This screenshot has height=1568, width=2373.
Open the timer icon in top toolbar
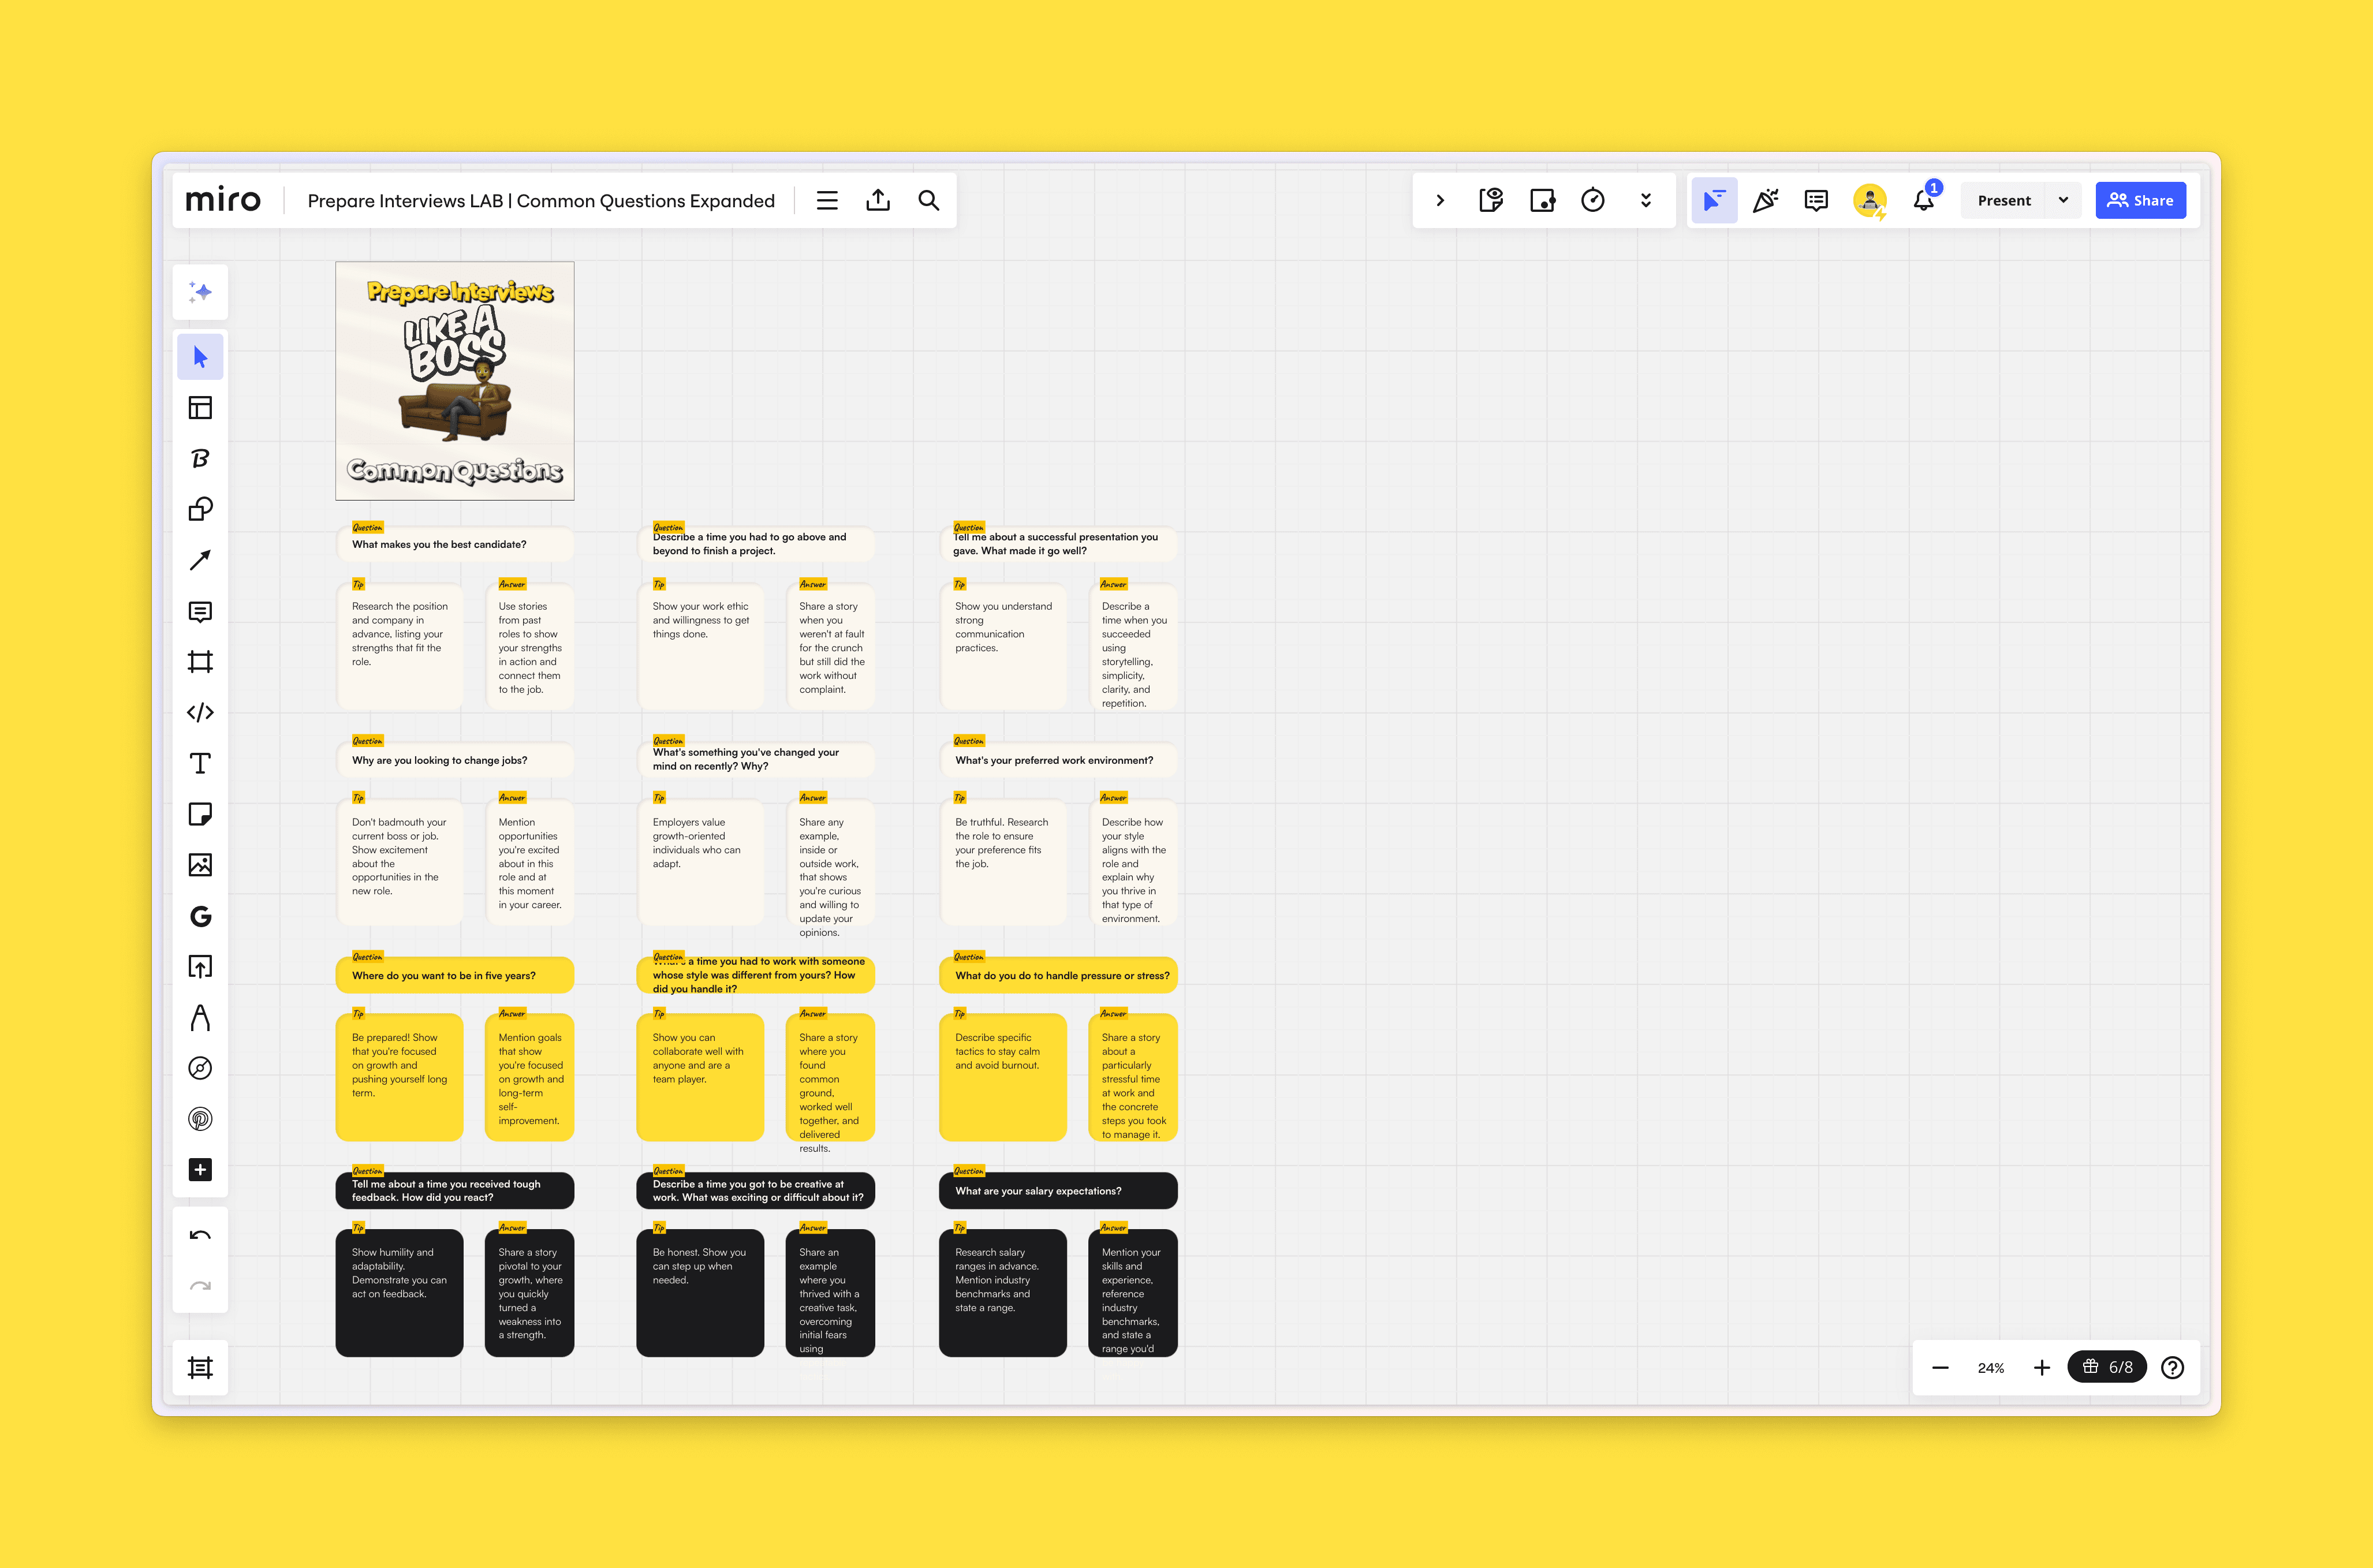1593,200
